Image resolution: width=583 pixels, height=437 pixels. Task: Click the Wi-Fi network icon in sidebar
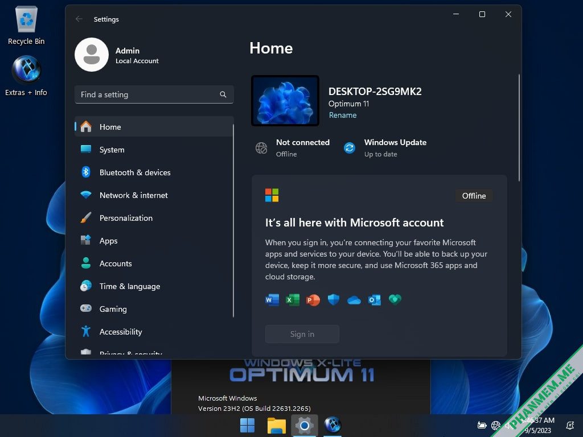coord(86,195)
